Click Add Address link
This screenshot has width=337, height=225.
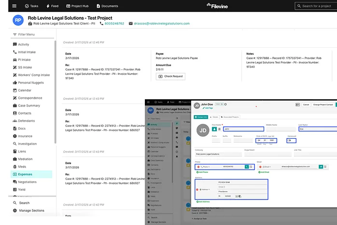pyautogui.click(x=203, y=201)
